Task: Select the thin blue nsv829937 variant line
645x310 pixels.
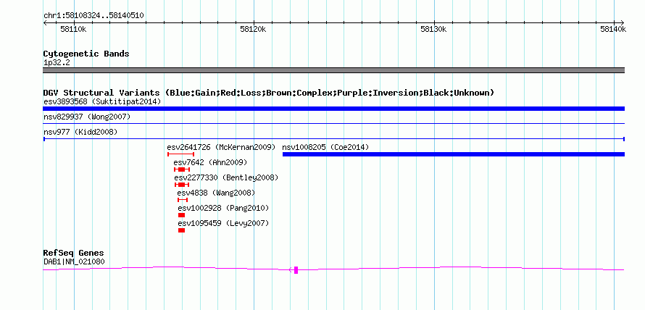Action: click(333, 123)
